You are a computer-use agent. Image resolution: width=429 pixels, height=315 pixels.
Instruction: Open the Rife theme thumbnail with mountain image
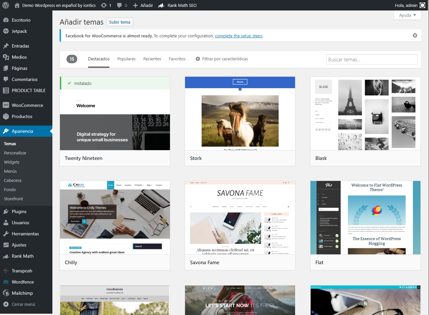tap(240, 300)
